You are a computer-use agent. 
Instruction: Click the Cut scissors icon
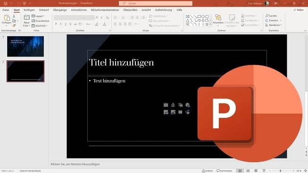14,16
